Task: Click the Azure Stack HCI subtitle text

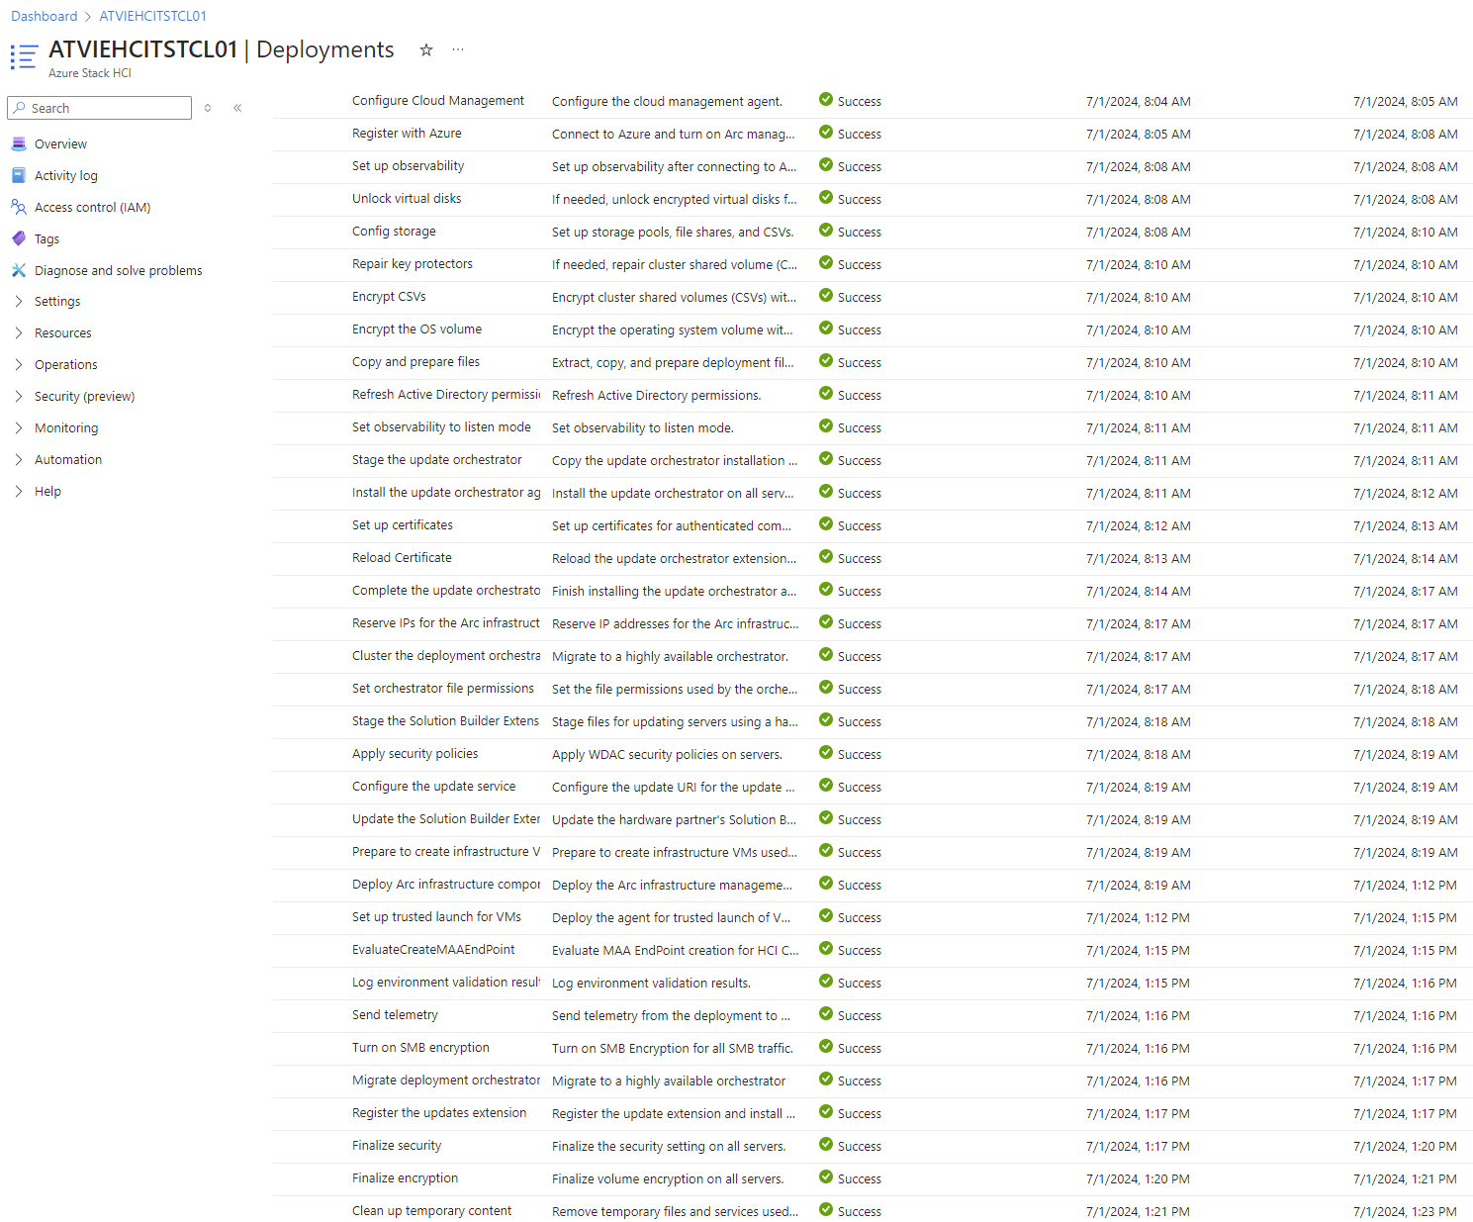Action: [90, 73]
